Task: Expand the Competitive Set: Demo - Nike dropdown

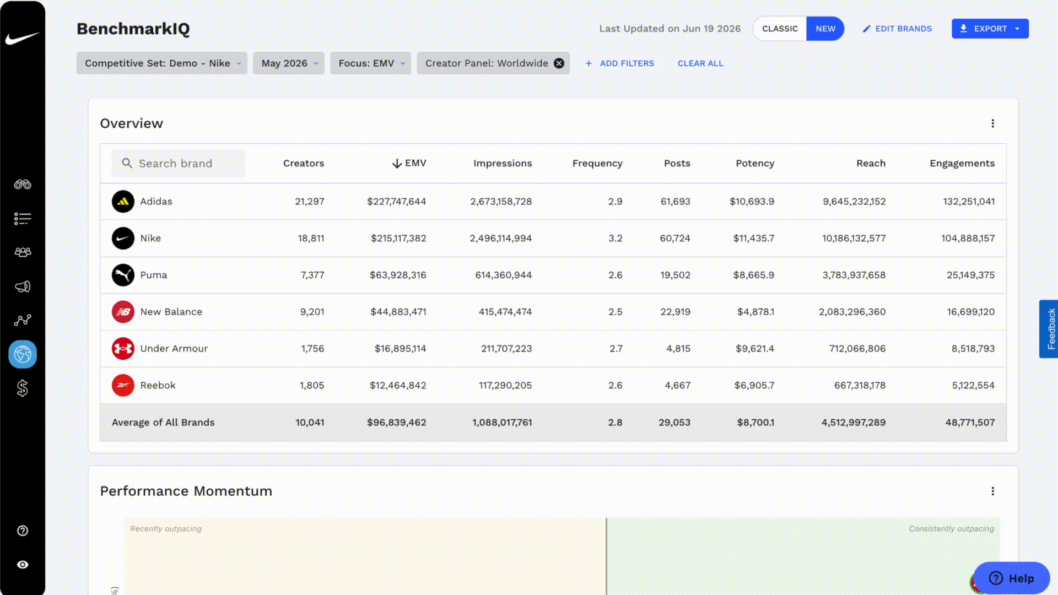Action: 162,63
